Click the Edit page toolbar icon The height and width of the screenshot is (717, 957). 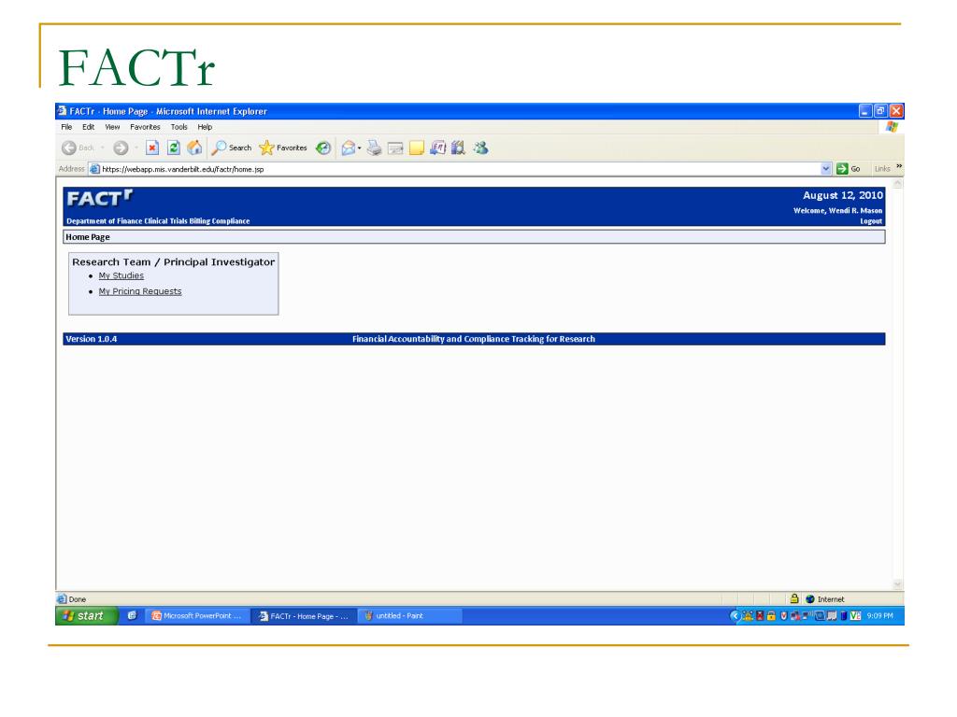tap(395, 148)
